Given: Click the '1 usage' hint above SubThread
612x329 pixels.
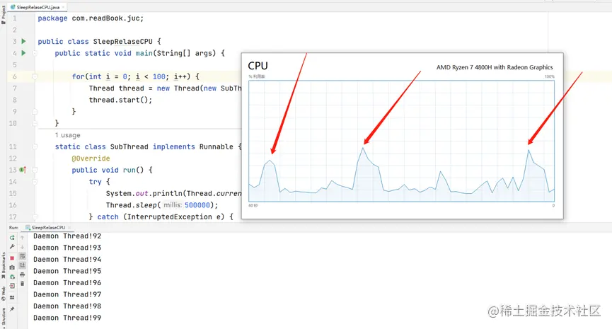Looking at the screenshot, I should click(67, 135).
